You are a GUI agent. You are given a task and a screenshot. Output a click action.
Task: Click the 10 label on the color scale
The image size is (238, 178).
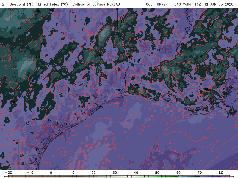[x=72, y=173]
